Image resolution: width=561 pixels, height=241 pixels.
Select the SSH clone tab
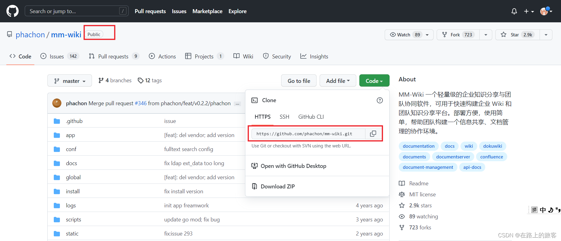[x=284, y=117]
